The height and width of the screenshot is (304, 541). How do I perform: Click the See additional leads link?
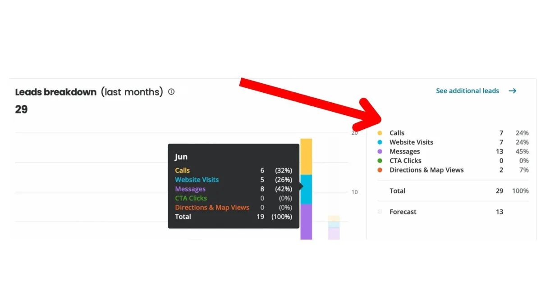468,91
